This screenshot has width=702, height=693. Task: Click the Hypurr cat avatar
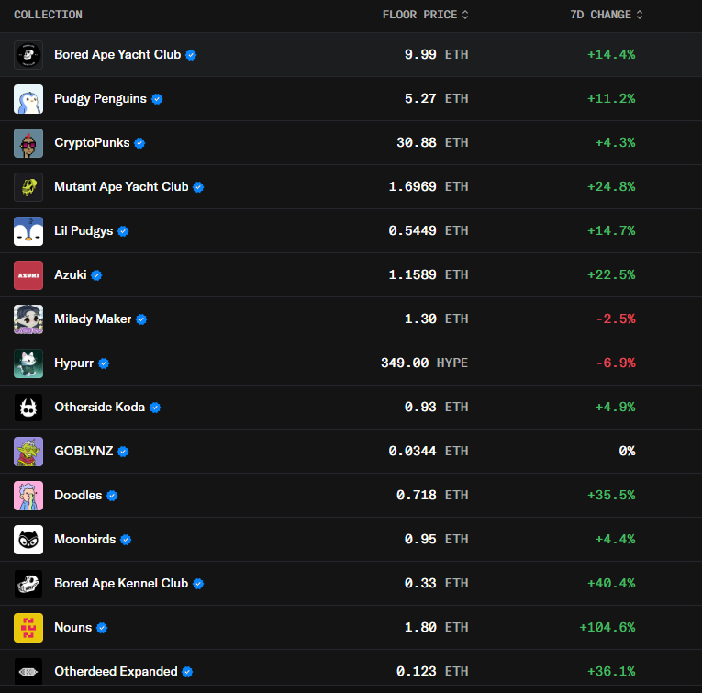(28, 363)
